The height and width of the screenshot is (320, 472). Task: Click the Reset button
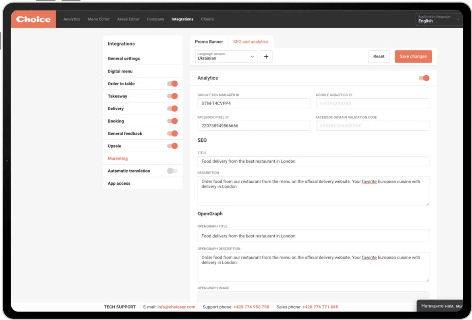[379, 57]
